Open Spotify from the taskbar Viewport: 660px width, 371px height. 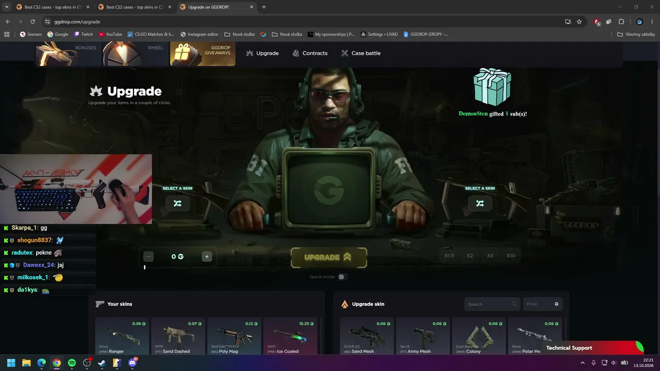[x=72, y=363]
